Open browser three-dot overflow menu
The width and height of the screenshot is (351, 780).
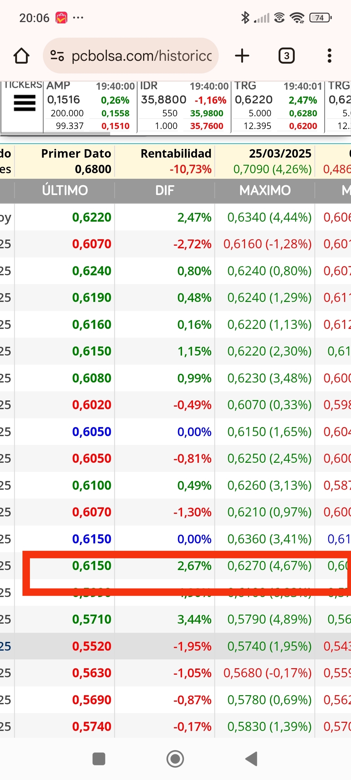[x=330, y=56]
